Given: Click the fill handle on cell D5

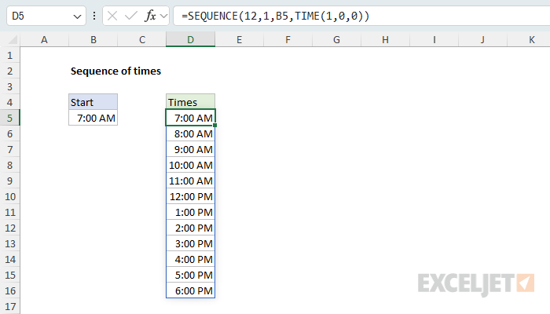Looking at the screenshot, I should tap(215, 125).
